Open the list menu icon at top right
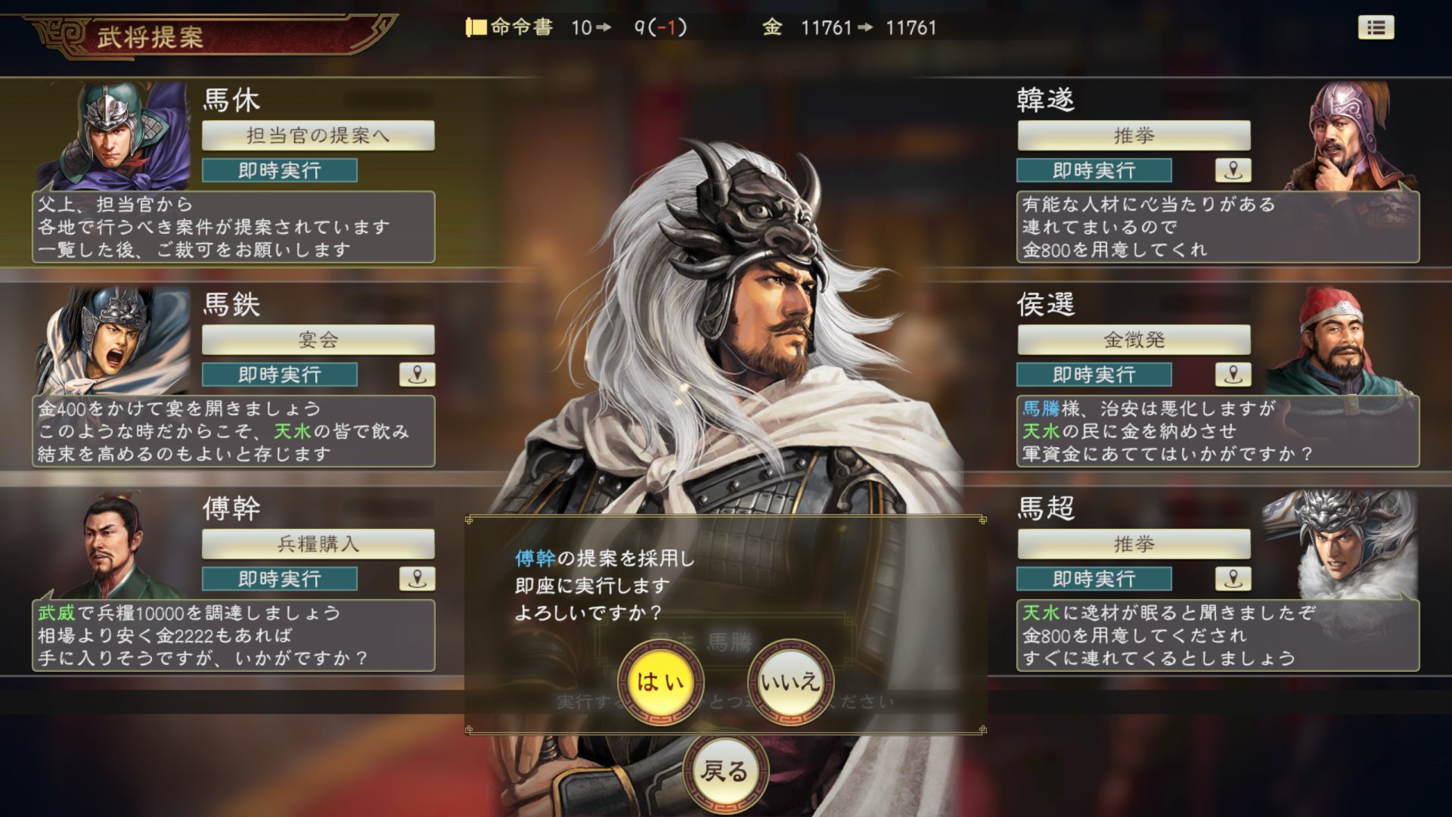This screenshot has width=1452, height=817. (x=1376, y=28)
